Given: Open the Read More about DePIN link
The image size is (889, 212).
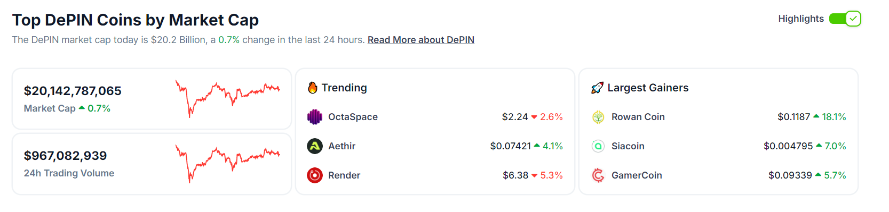Looking at the screenshot, I should point(421,40).
